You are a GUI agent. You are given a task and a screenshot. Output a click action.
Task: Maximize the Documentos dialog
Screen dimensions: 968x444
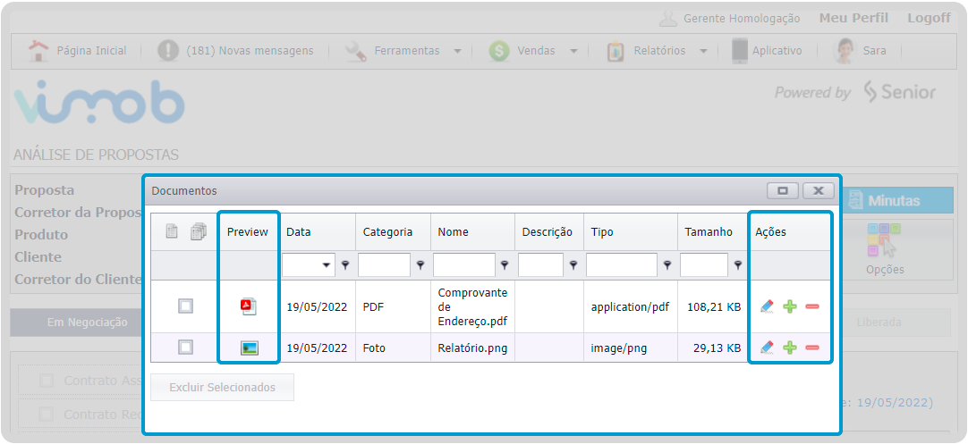pyautogui.click(x=783, y=191)
